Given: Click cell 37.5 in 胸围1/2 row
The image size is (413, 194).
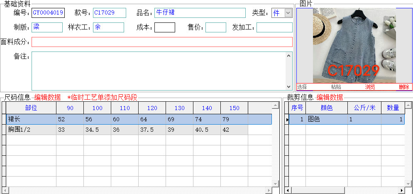Looking at the screenshot, I should click(152, 130).
